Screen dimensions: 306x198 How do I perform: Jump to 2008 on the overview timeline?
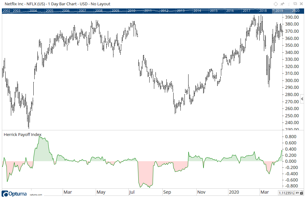(99, 11)
